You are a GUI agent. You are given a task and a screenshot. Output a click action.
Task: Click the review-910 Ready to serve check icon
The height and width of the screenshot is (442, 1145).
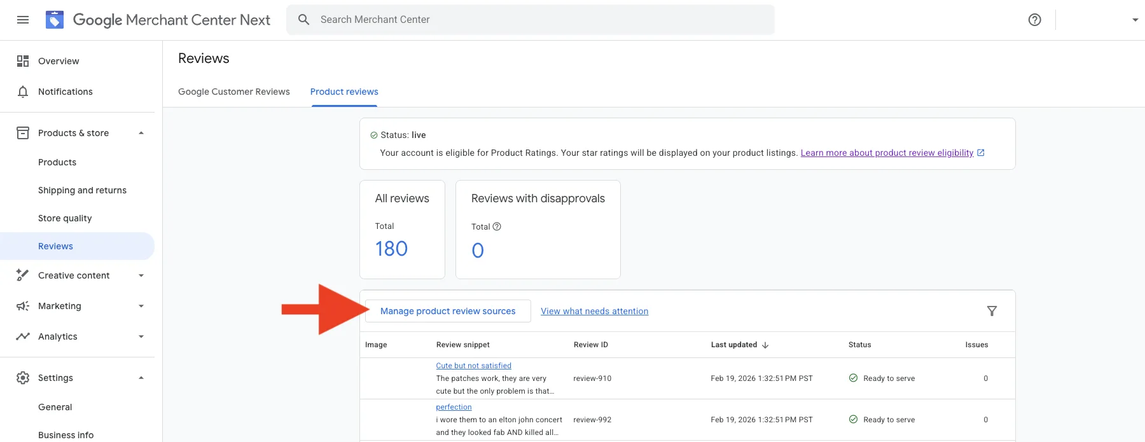tap(854, 378)
